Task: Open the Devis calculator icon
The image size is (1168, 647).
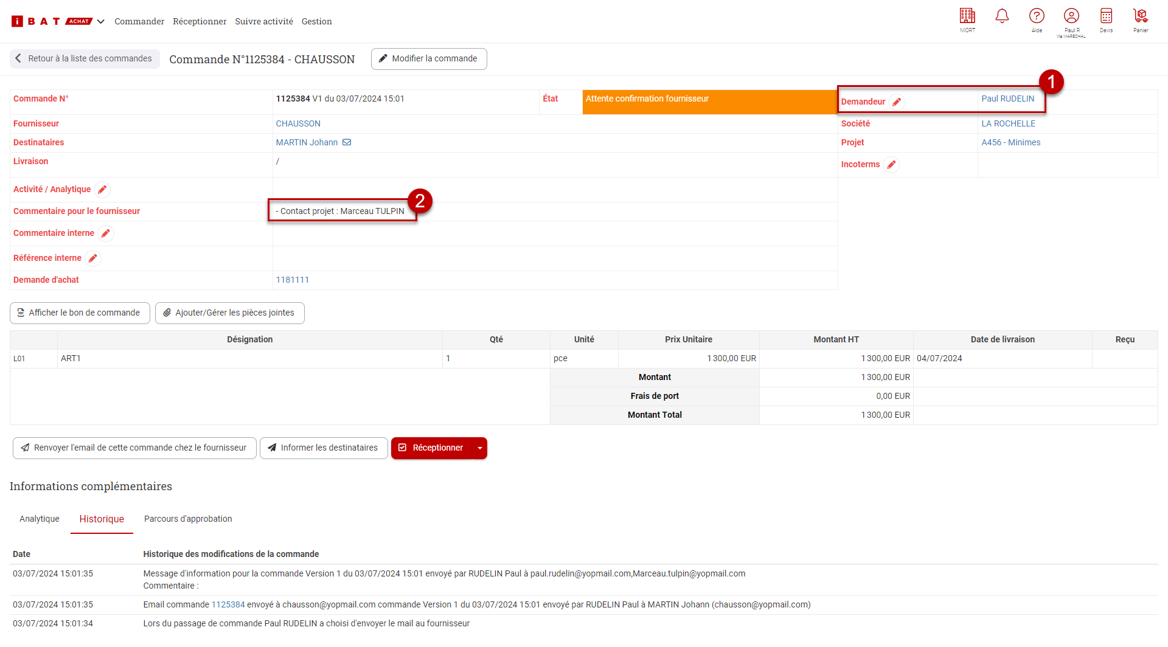Action: (x=1106, y=16)
